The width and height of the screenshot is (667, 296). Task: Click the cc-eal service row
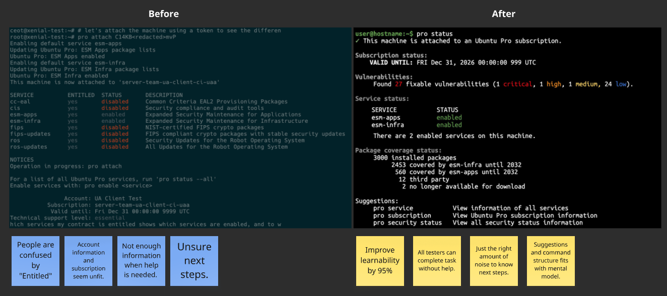[x=149, y=102]
